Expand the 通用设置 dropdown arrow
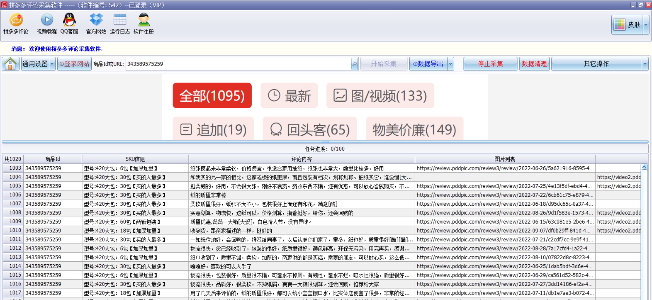The height and width of the screenshot is (300, 652). point(52,64)
